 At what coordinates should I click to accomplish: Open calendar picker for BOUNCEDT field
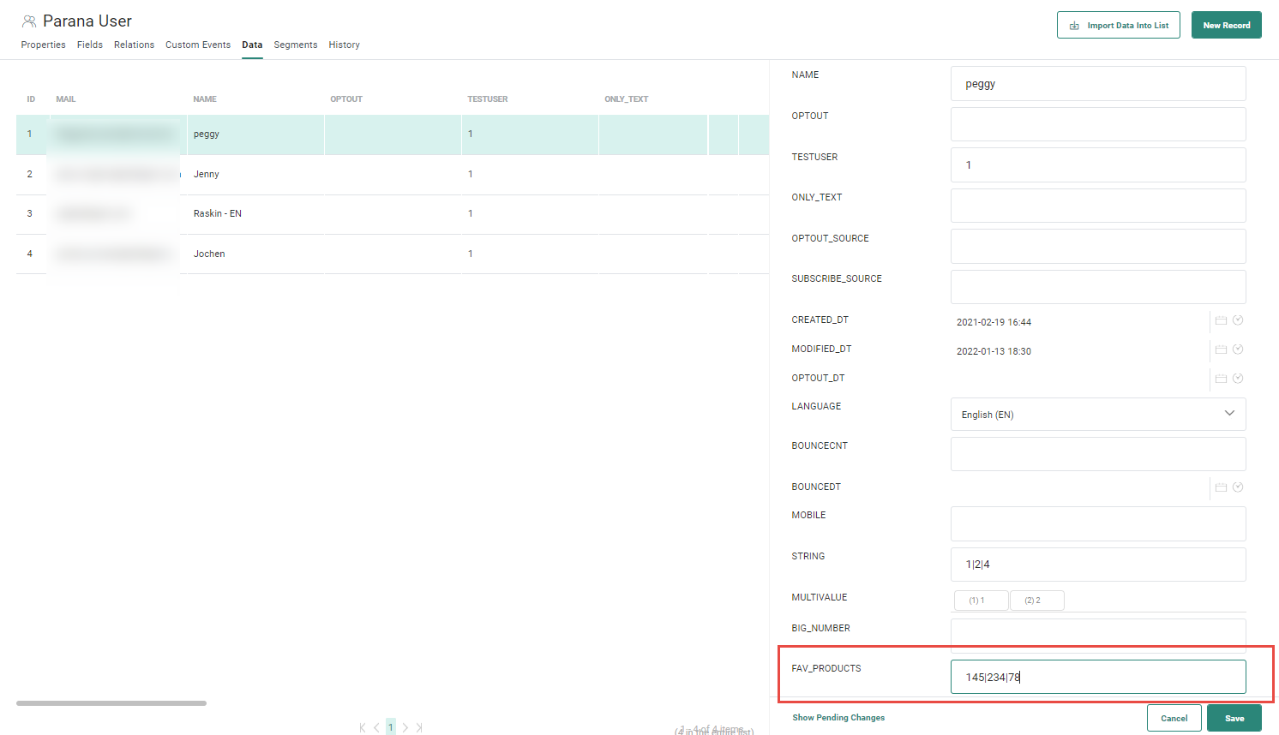coord(1221,487)
